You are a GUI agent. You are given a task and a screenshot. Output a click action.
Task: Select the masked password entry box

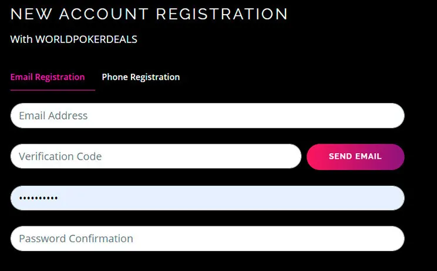pyautogui.click(x=207, y=198)
